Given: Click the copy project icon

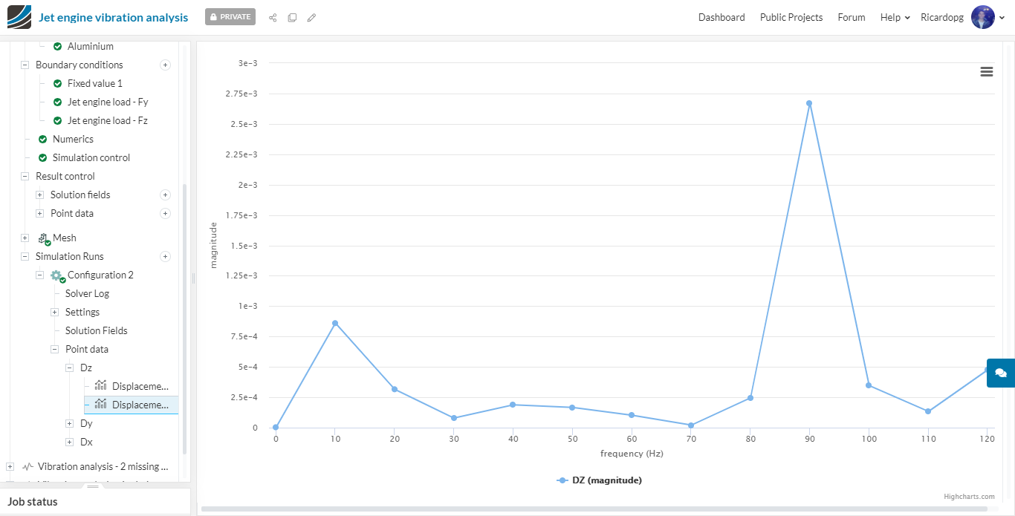Looking at the screenshot, I should [x=292, y=17].
